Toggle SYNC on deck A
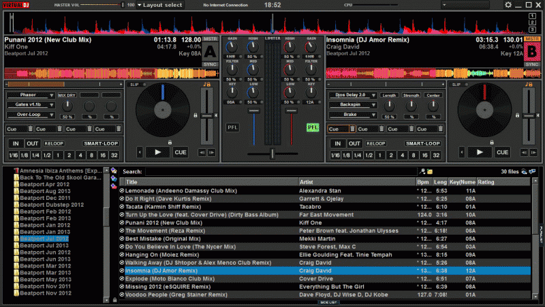 click(210, 64)
